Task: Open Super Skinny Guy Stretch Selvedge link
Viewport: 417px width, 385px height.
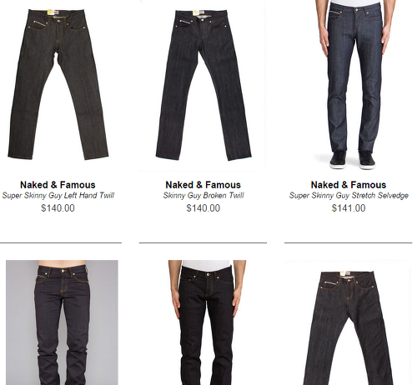Action: [x=349, y=196]
